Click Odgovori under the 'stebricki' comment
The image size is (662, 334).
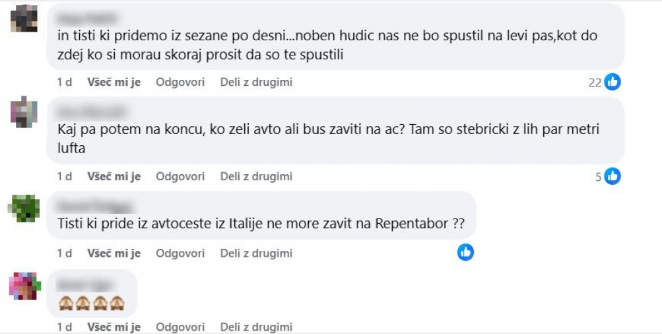(x=180, y=177)
